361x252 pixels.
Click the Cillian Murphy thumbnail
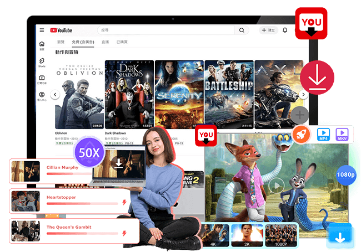(x=26, y=171)
